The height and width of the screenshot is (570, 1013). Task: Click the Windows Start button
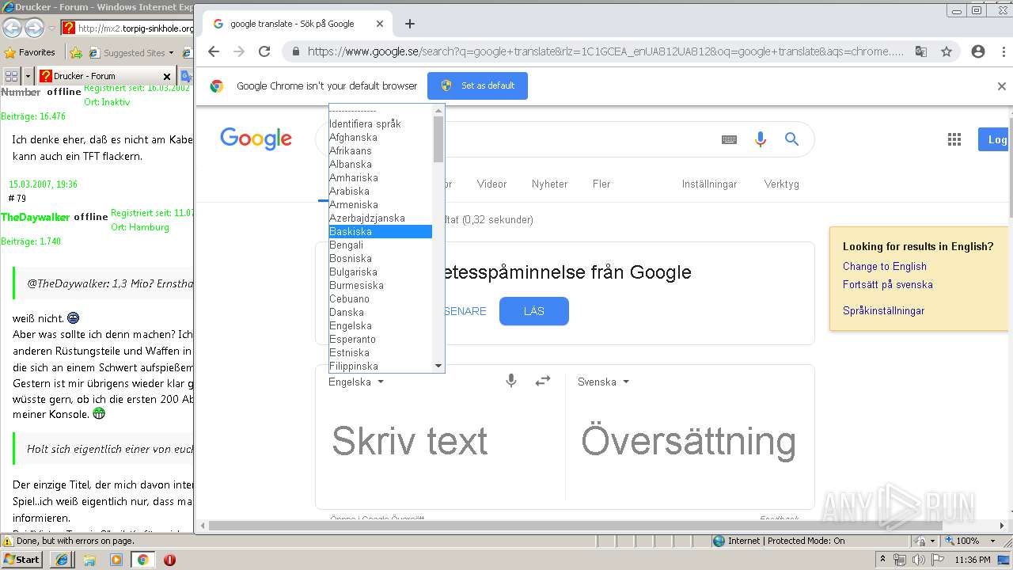pyautogui.click(x=21, y=559)
